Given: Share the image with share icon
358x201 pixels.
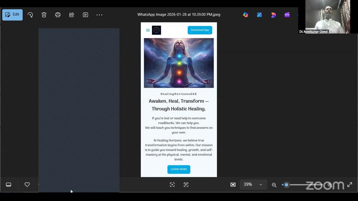Looking at the screenshot, I should click(x=72, y=15).
